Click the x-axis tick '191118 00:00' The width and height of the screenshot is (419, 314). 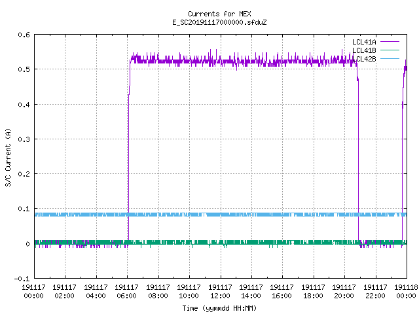tap(406, 292)
